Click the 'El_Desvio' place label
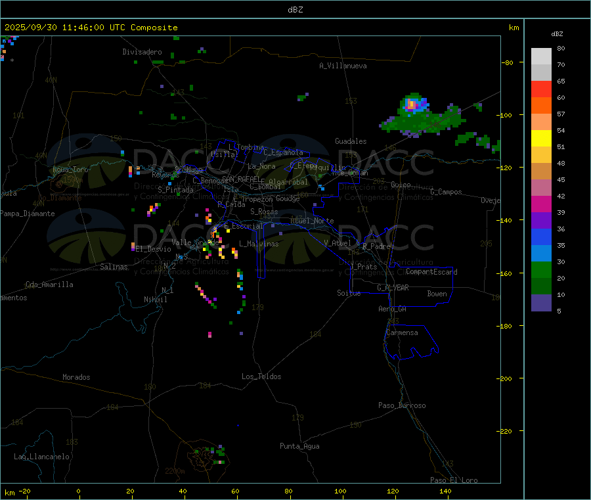 pyautogui.click(x=154, y=249)
